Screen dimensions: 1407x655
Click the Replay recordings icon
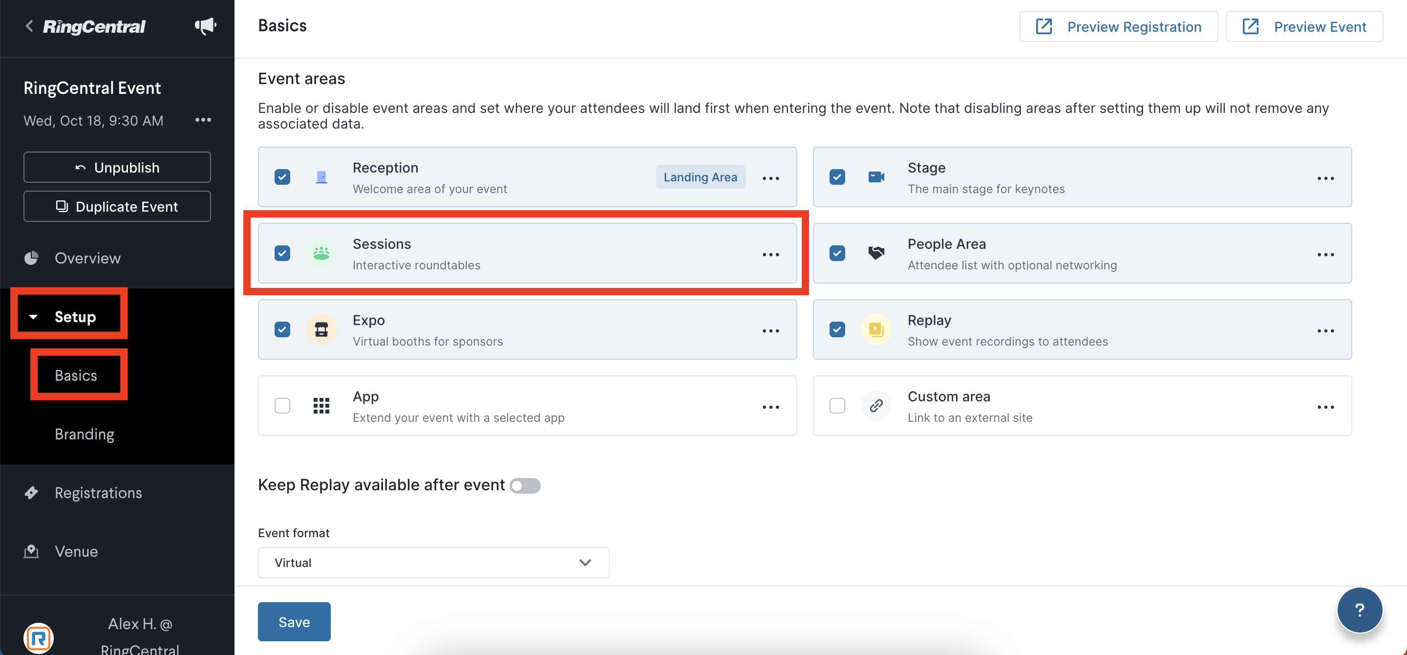click(x=876, y=329)
